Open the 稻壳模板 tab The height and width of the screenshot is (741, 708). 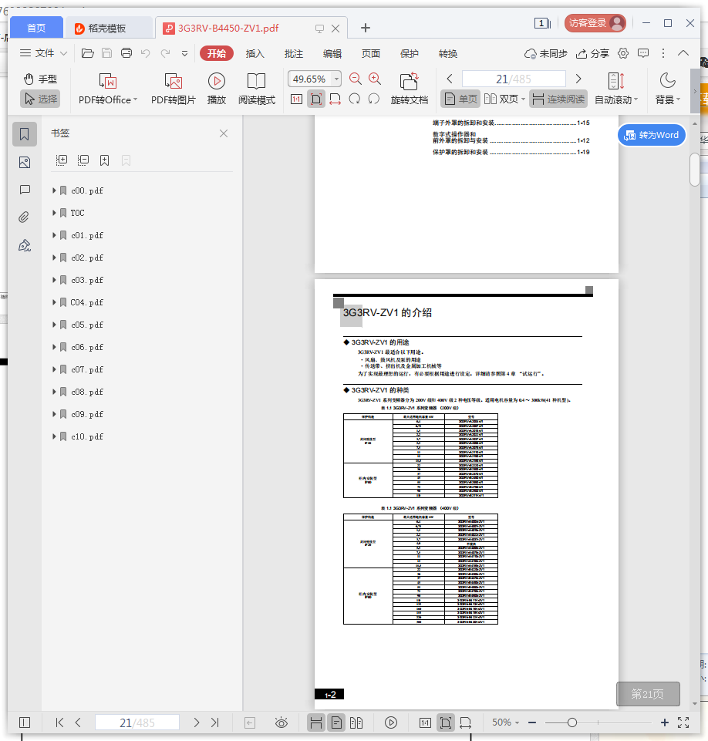pos(108,28)
